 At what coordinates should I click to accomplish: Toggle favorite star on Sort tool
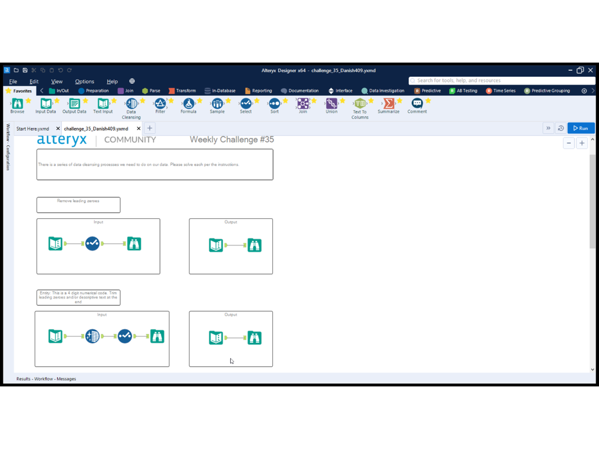(285, 101)
